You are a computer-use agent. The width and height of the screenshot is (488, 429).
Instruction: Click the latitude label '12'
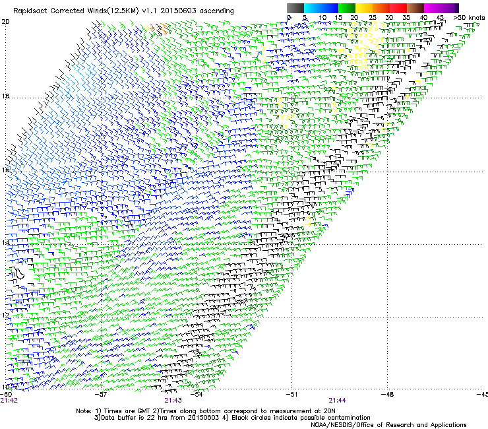(x=5, y=315)
